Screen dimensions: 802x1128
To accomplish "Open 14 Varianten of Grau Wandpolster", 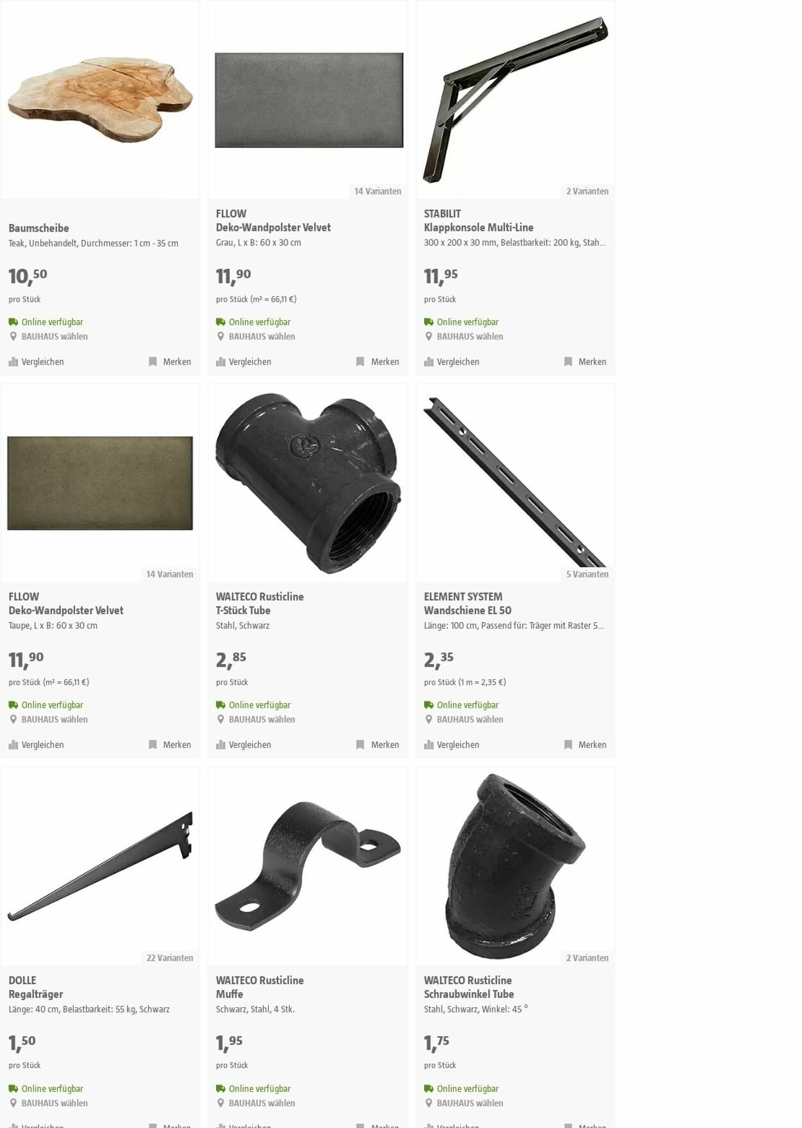I will tap(378, 191).
